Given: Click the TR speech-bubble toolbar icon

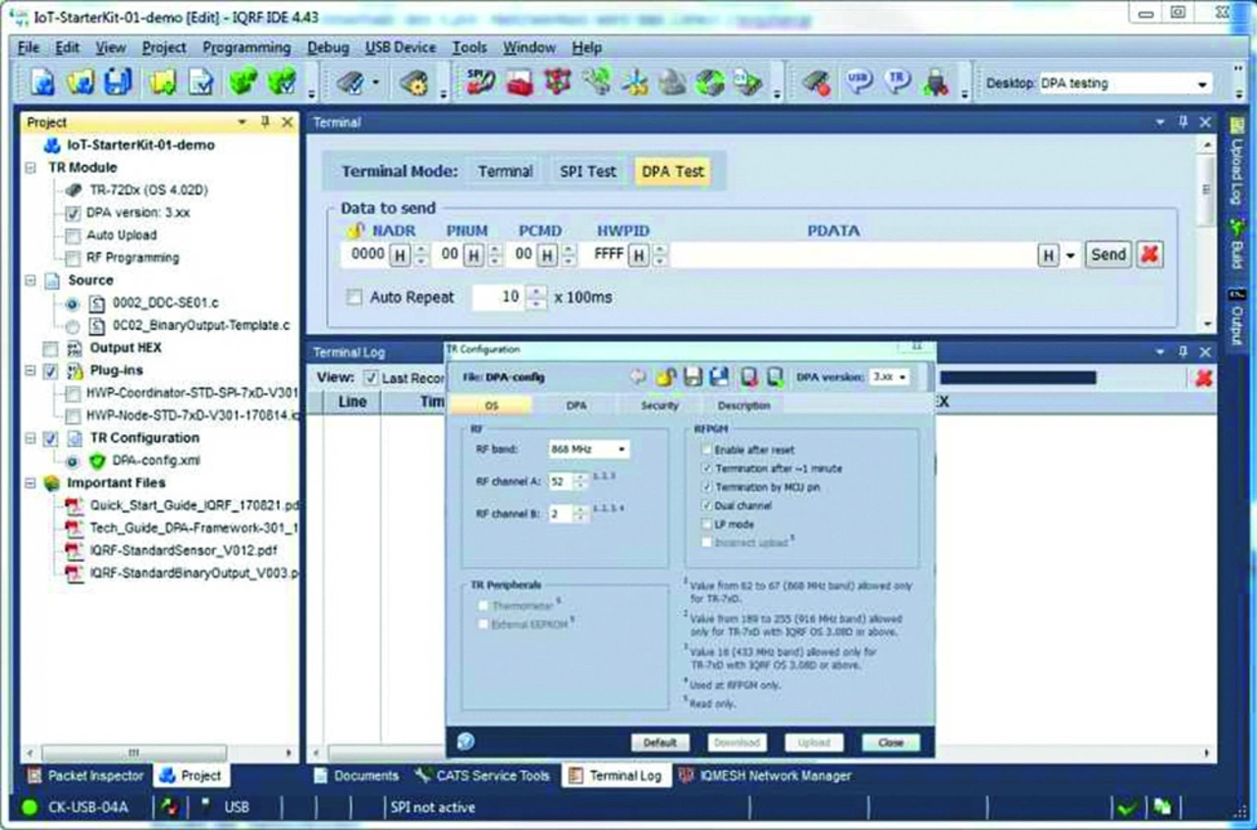Looking at the screenshot, I should pos(896,83).
